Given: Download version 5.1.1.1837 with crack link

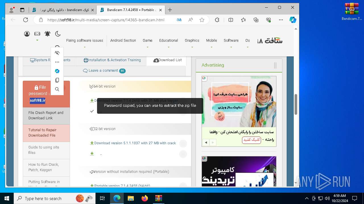Looking at the screenshot, I should click(x=135, y=143).
